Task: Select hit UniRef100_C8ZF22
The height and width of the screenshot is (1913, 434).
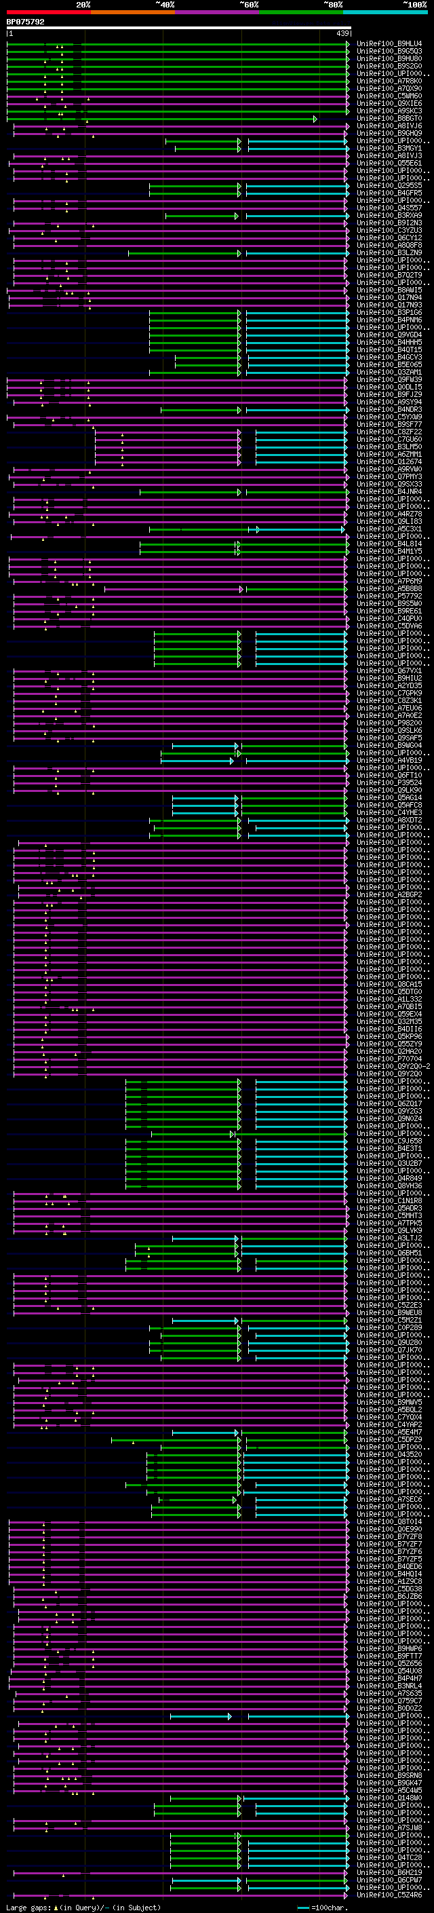Action: coord(389,432)
